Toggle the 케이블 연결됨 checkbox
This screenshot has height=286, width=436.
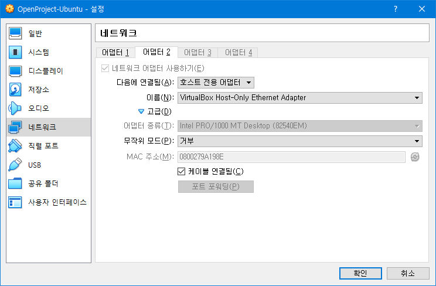pos(182,171)
